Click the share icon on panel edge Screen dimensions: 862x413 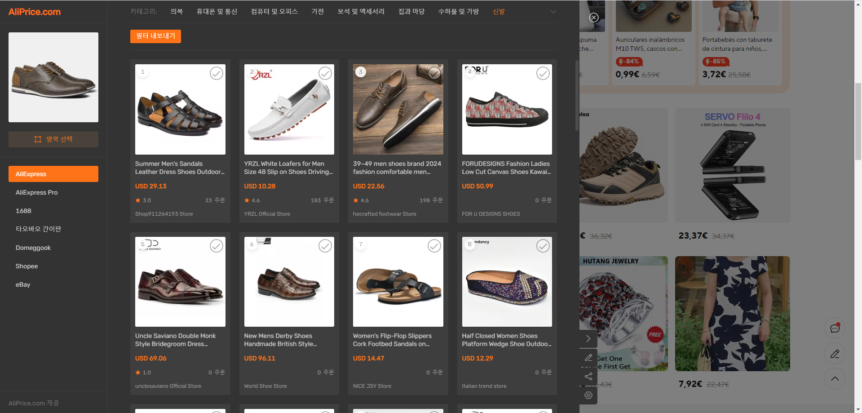[x=588, y=377]
